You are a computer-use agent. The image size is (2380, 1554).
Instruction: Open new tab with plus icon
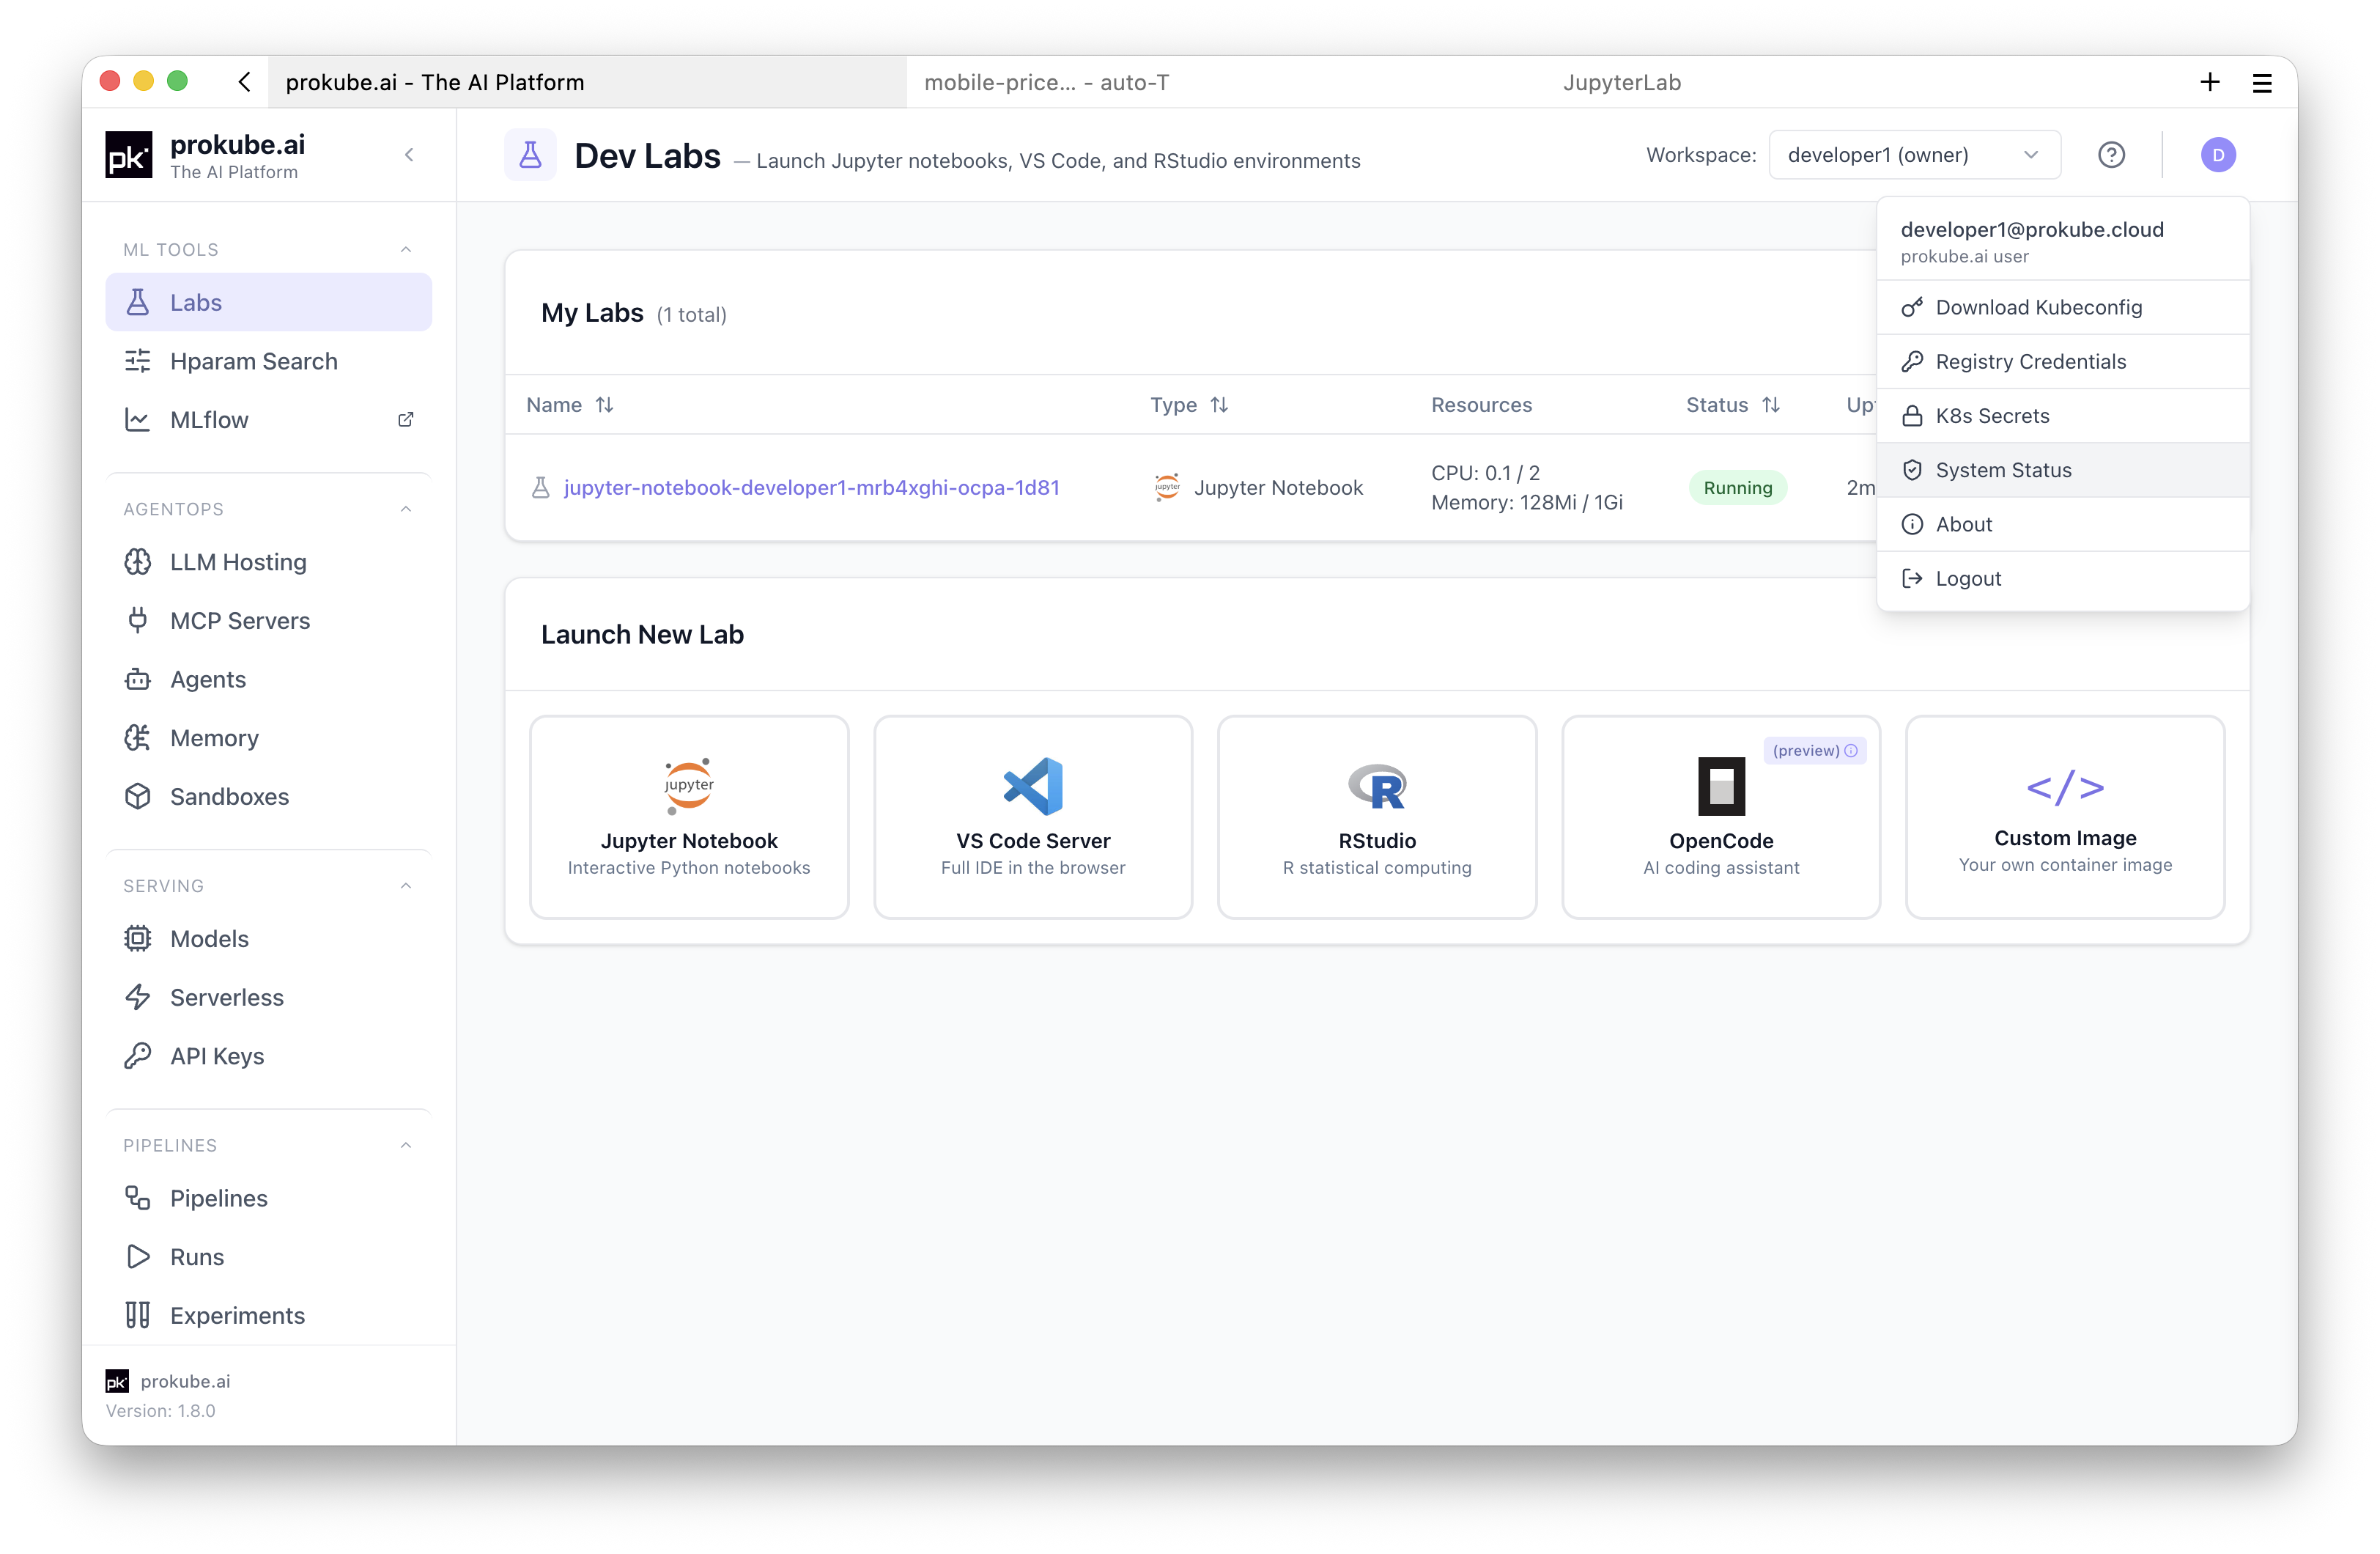pos(2210,82)
